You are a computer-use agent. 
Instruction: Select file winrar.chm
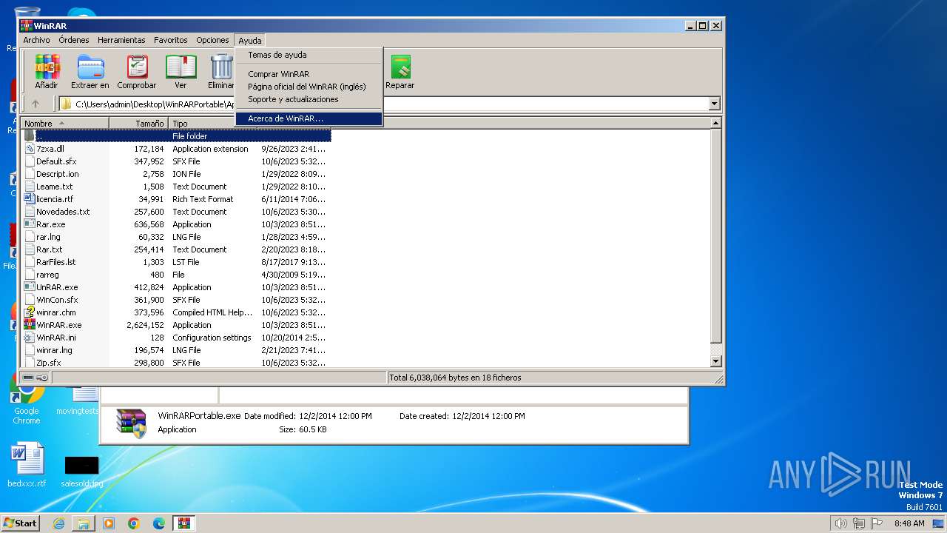click(x=55, y=312)
